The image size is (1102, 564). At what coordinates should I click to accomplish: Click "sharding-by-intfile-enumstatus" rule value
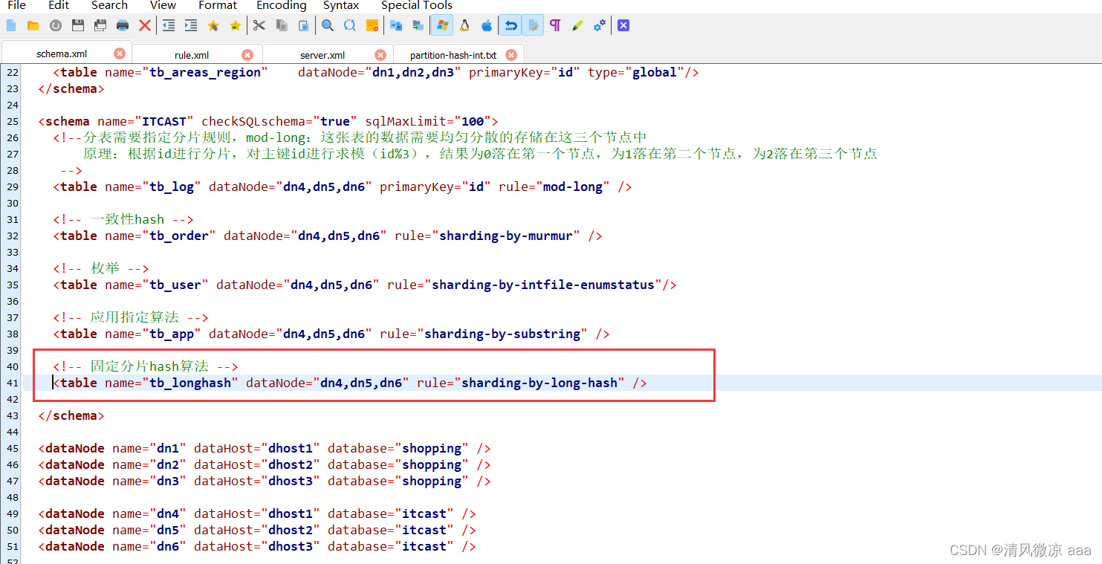[x=543, y=285]
